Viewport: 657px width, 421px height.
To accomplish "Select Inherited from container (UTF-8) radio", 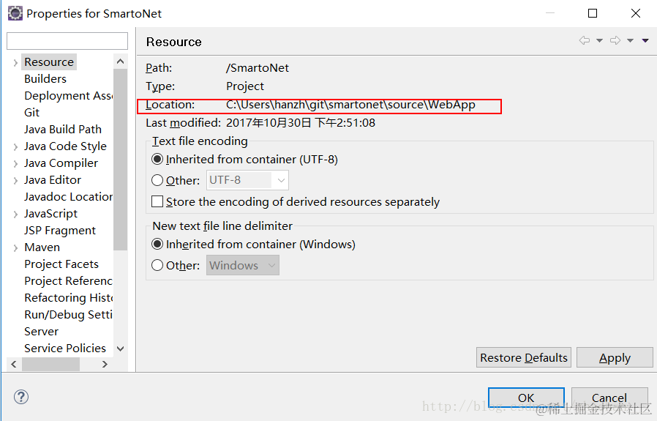I will coord(157,160).
